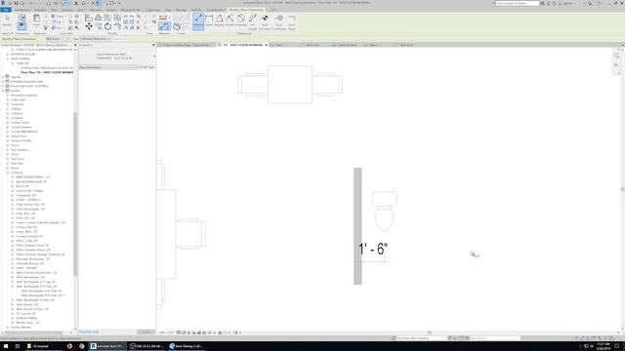Switch to the Architecture ribbon tab

click(22, 10)
